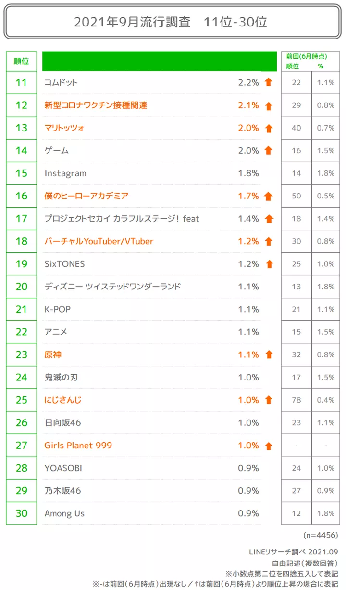Click the up arrow next to 新型コロナワクチン接種関連

click(x=269, y=105)
